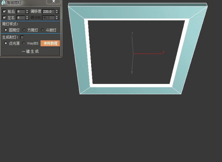Adjust the 偏移度 spinner arrows

coord(57,11)
